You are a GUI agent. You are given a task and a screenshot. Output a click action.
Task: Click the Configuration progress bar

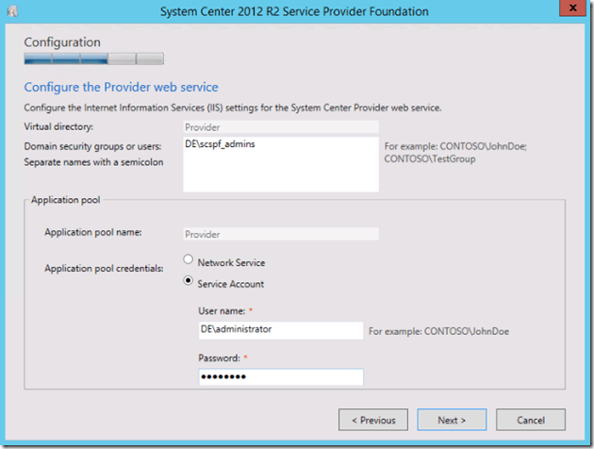93,59
